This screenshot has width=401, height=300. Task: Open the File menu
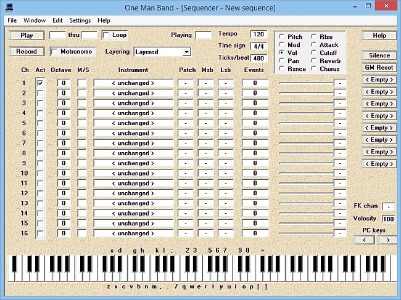point(12,20)
